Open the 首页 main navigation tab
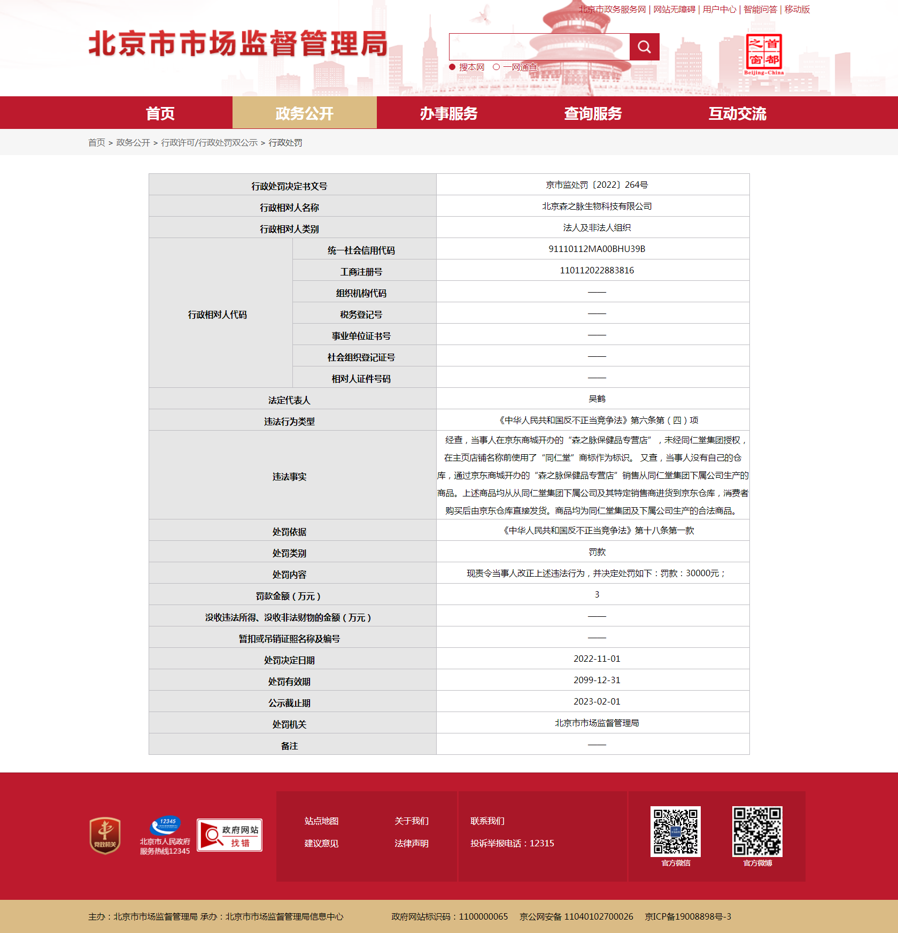This screenshot has width=898, height=933. point(160,113)
